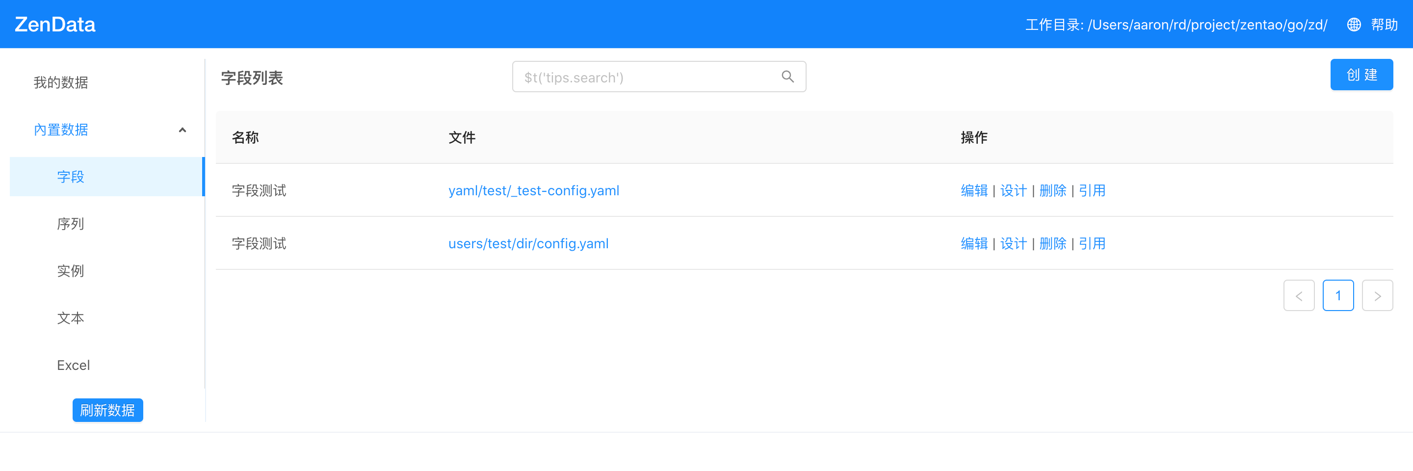This screenshot has height=471, width=1413.
Task: Open 我的数据 in sidebar
Action: pyautogui.click(x=61, y=82)
